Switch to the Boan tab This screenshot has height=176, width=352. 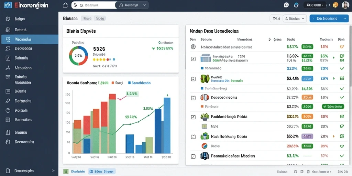click(100, 19)
